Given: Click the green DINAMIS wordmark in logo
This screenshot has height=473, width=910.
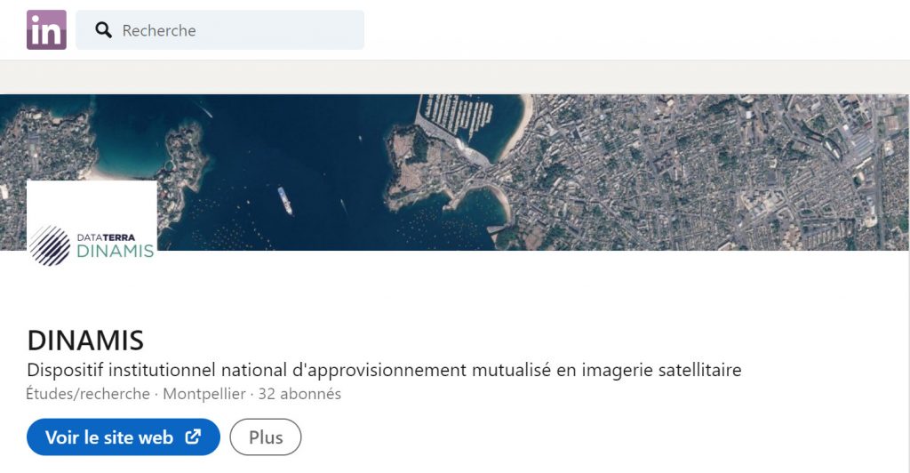Looking at the screenshot, I should point(116,252).
